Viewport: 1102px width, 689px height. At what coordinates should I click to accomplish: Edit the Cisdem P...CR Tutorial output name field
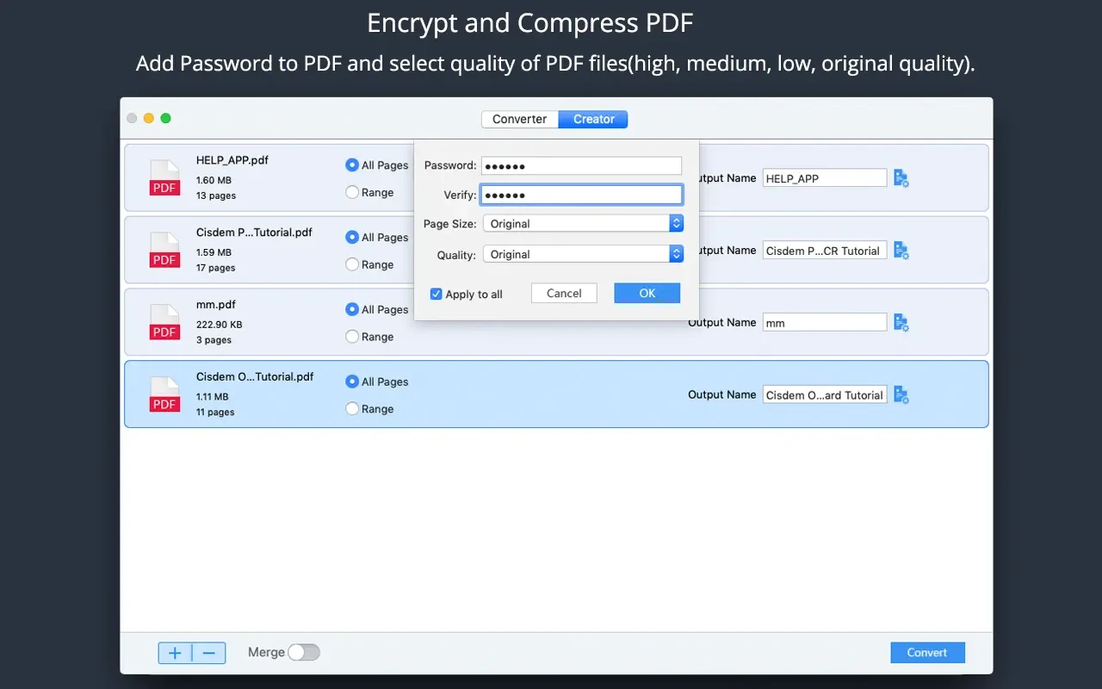tap(825, 251)
